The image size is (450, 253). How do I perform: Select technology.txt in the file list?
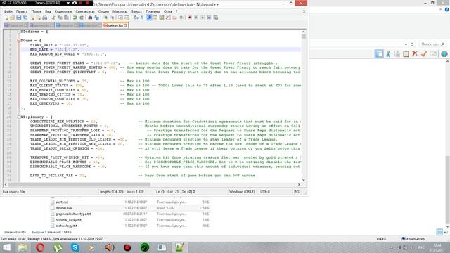coord(66,226)
